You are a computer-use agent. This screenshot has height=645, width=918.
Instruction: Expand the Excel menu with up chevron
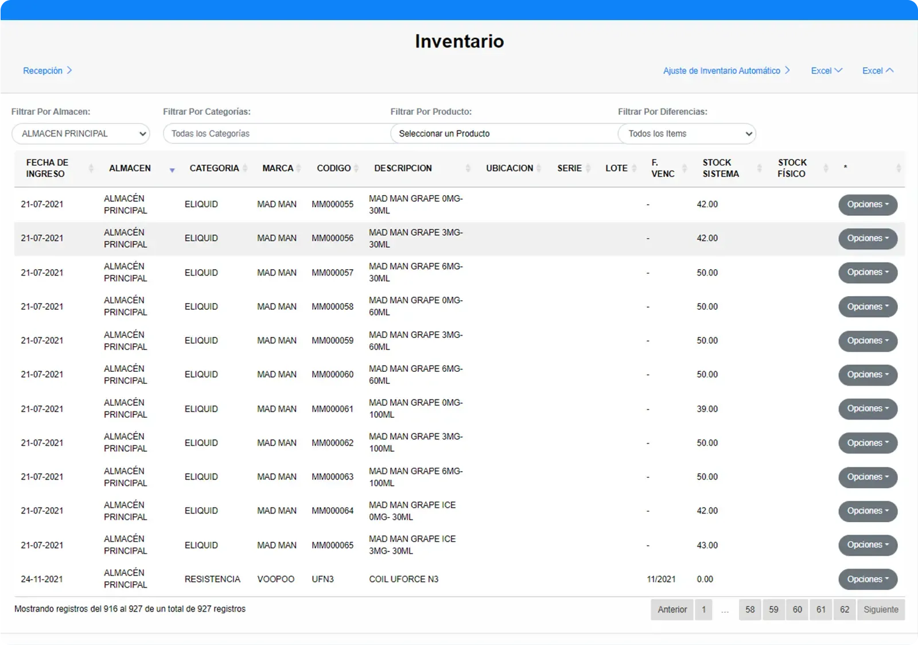[877, 71]
